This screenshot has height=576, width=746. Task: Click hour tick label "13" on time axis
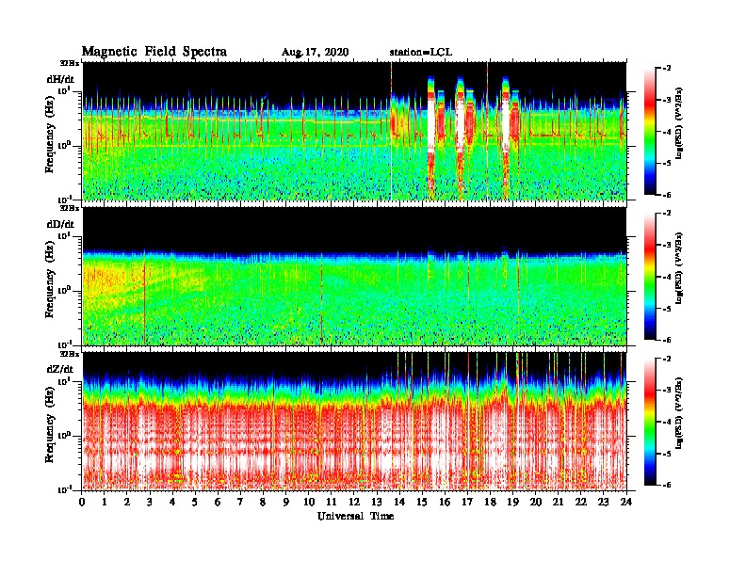pos(377,502)
